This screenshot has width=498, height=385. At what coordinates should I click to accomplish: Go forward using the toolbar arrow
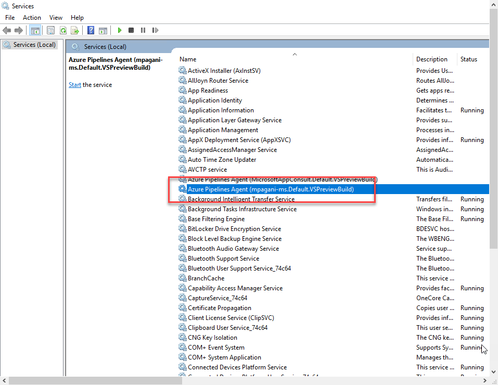(x=19, y=30)
